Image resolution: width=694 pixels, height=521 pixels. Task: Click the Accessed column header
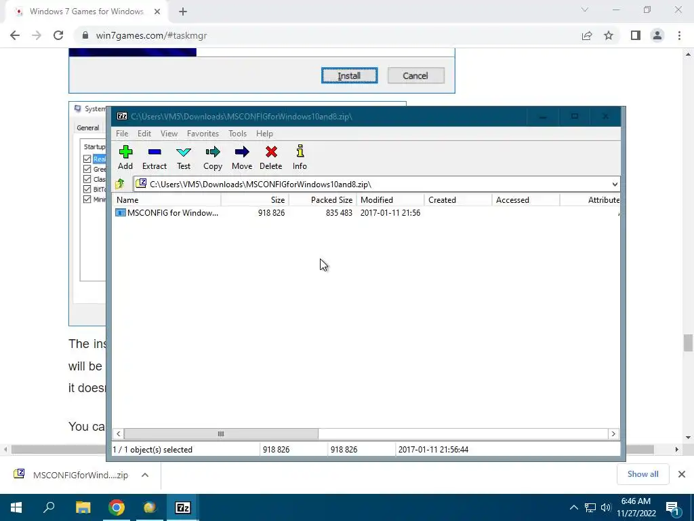point(526,200)
